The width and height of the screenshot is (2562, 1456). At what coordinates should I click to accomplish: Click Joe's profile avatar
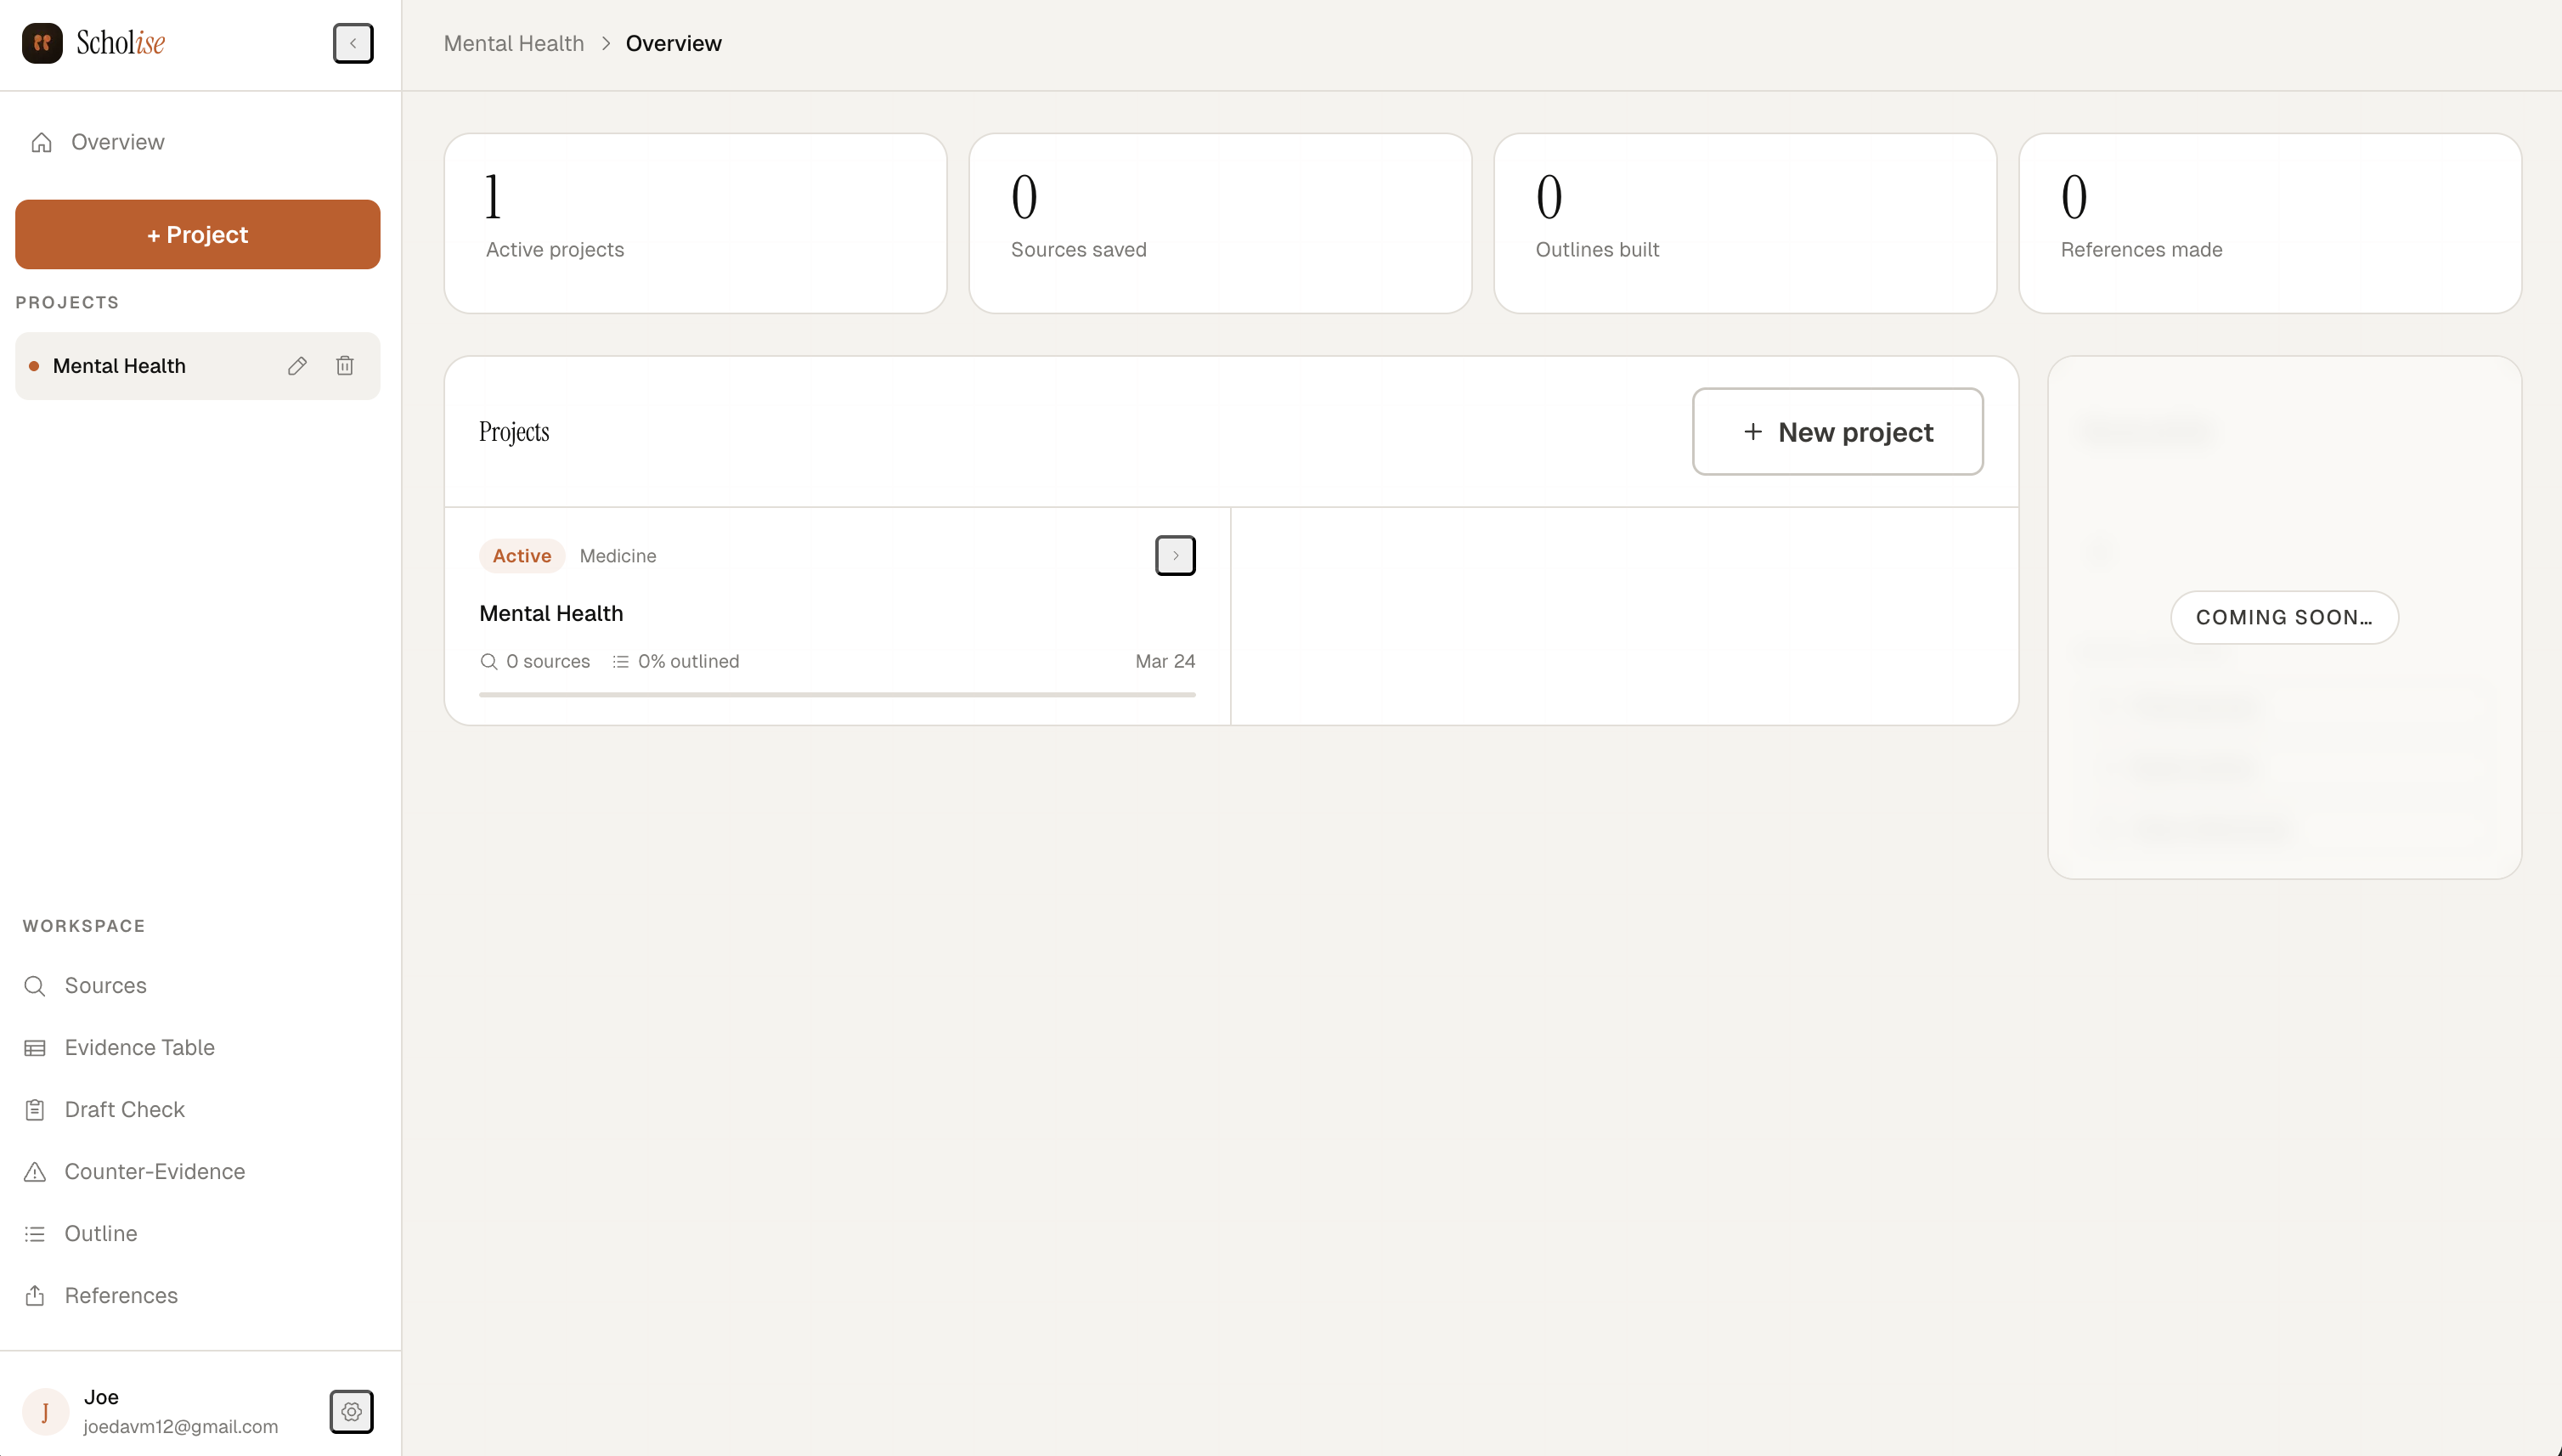(45, 1411)
